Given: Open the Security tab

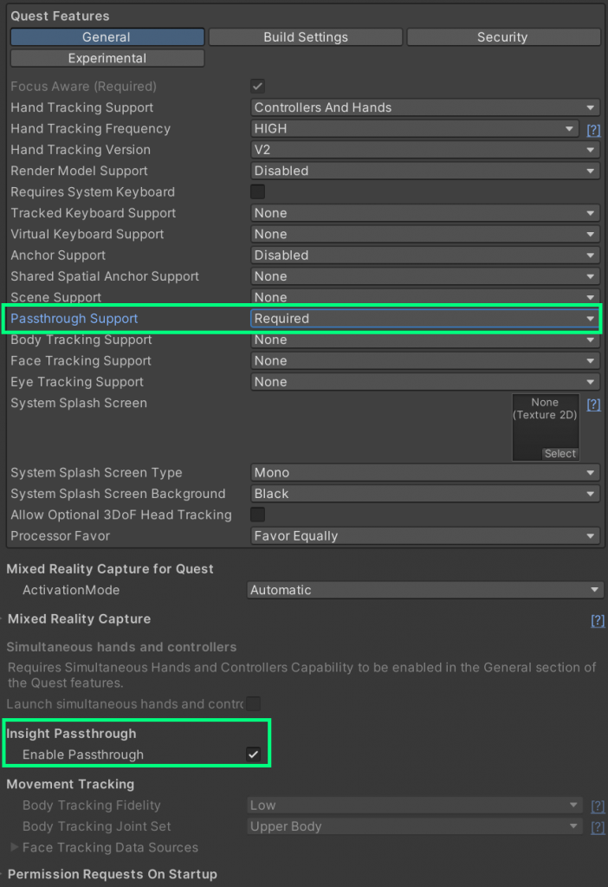Looking at the screenshot, I should tap(502, 36).
